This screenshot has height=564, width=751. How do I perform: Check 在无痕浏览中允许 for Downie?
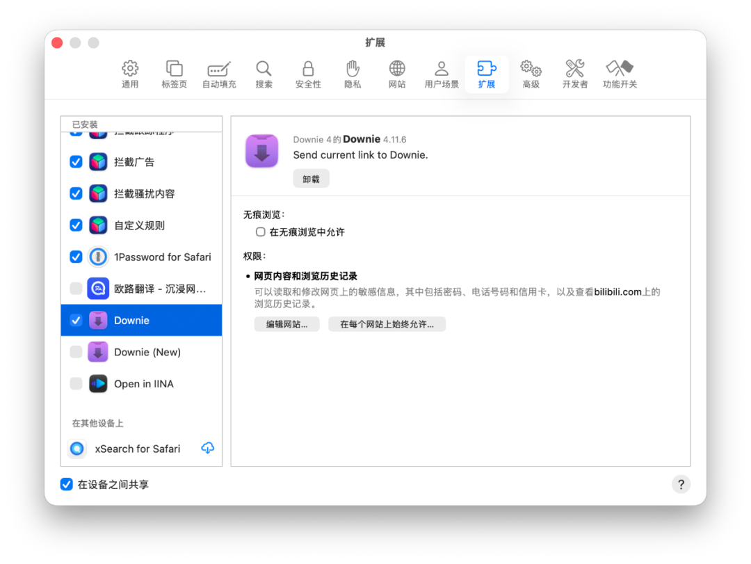point(260,232)
